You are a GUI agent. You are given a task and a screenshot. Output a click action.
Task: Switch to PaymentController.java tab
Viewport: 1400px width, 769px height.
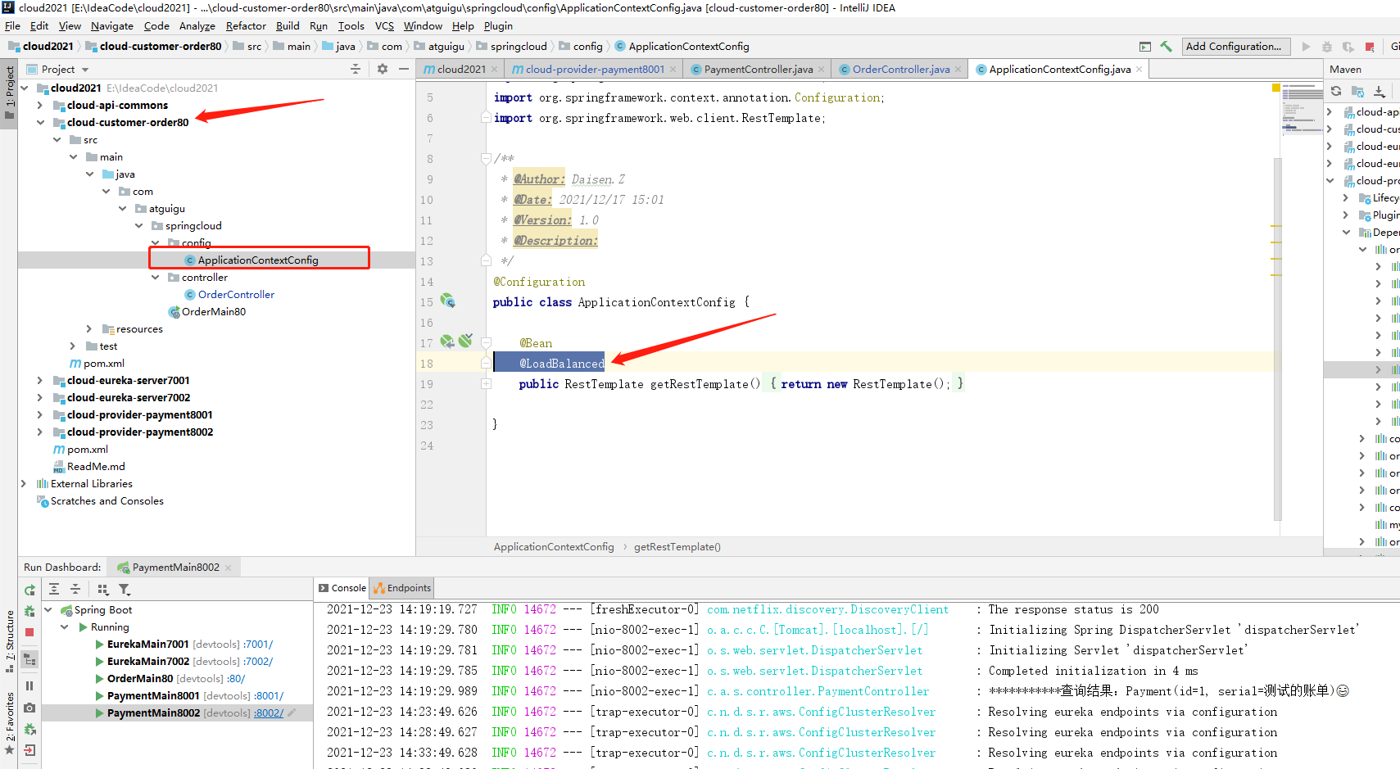(x=759, y=70)
